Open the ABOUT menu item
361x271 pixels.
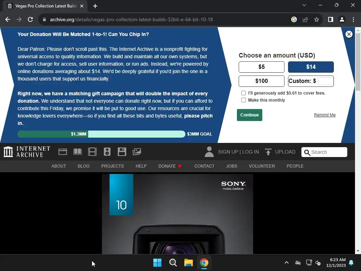pos(59,166)
